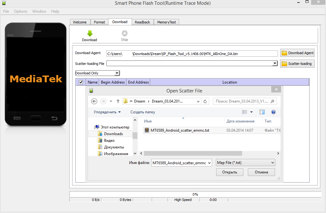Image resolution: width=326 pixels, height=213 pixels.
Task: Click Создать папку button
Action: 143,112
